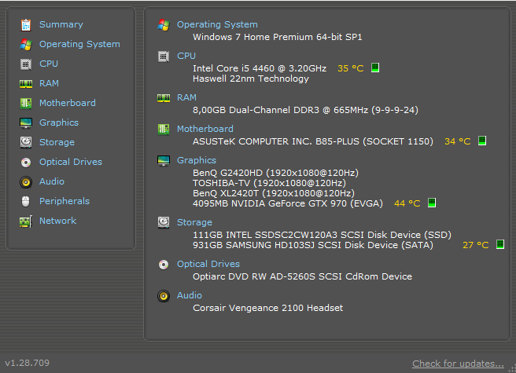Click the Graphics heading link in summary
516x373 pixels.
tap(197, 160)
